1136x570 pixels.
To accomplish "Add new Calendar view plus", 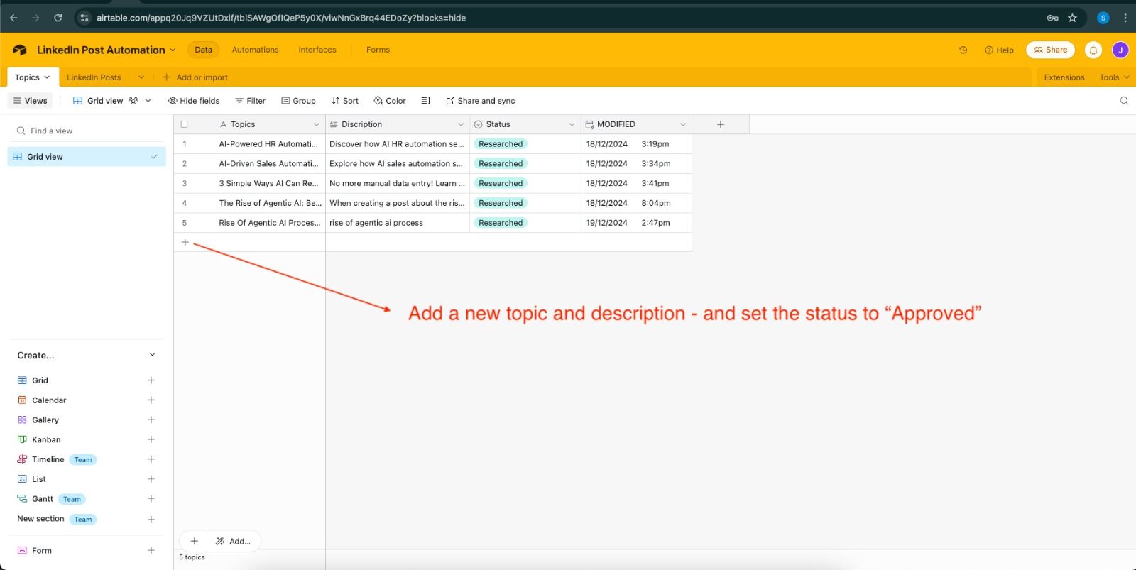I will point(151,400).
